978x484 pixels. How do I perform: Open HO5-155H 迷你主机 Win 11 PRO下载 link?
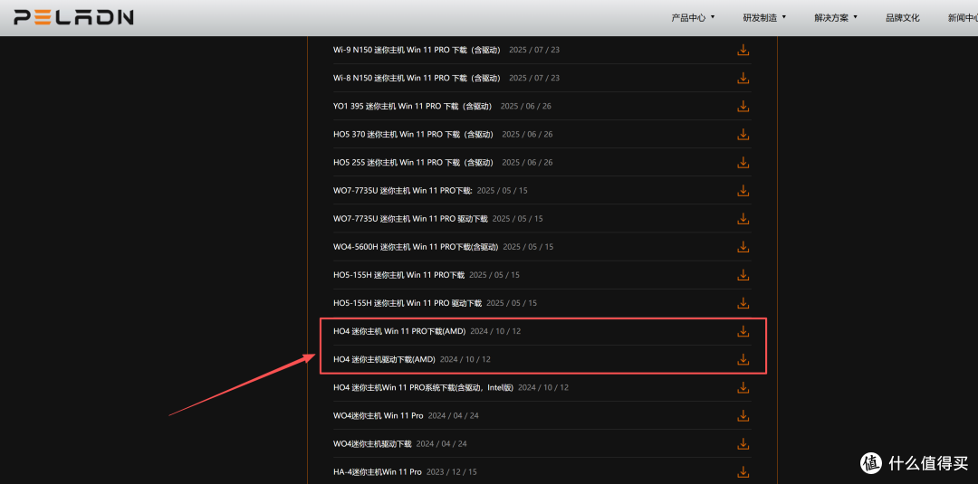click(x=399, y=275)
